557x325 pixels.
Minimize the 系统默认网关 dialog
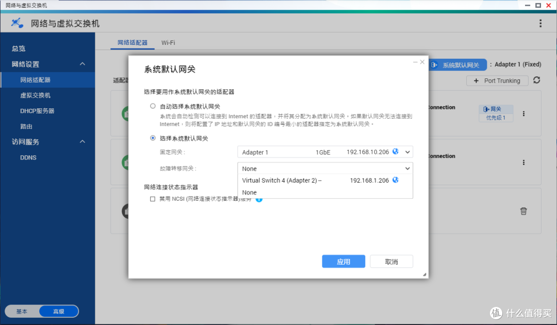coord(415,62)
